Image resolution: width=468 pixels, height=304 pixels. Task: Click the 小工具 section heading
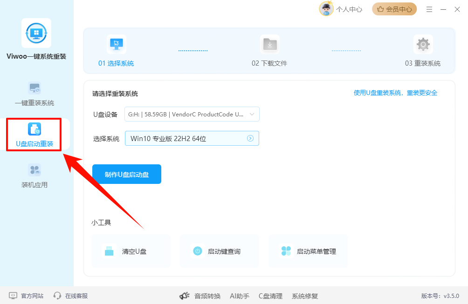(101, 223)
